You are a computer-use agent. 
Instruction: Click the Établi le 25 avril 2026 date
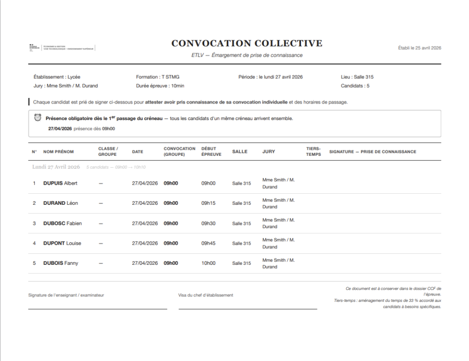click(420, 48)
